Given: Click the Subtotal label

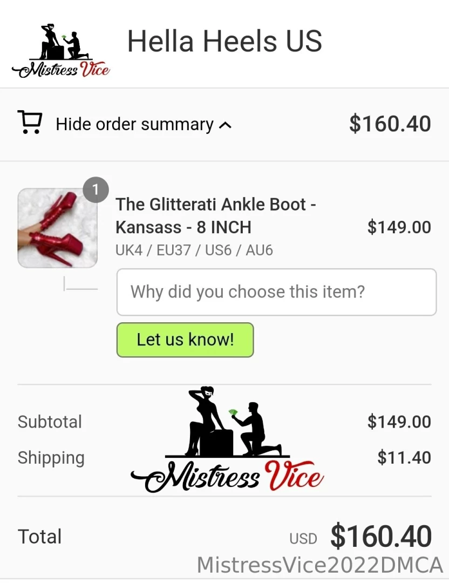Looking at the screenshot, I should (50, 422).
